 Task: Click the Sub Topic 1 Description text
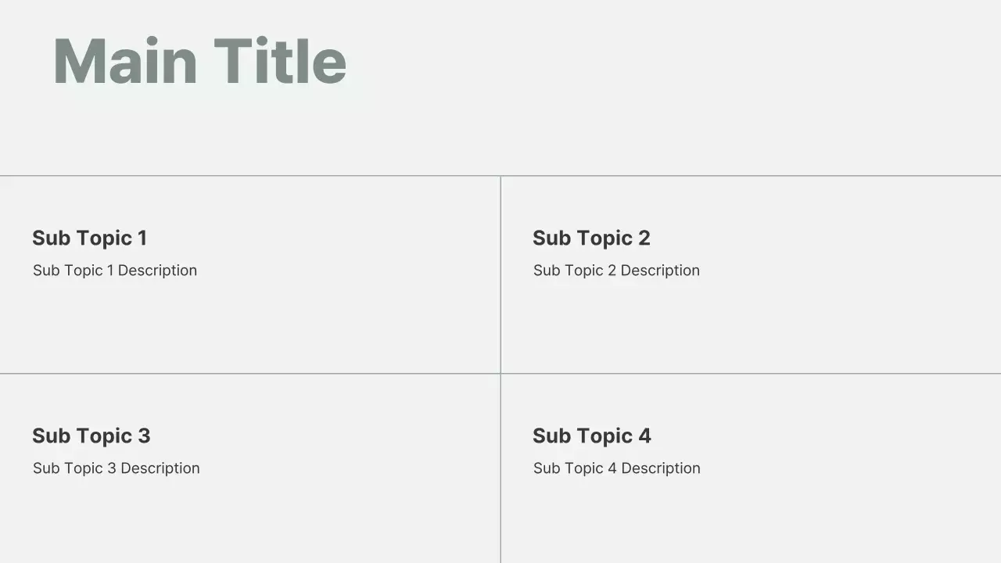point(115,271)
